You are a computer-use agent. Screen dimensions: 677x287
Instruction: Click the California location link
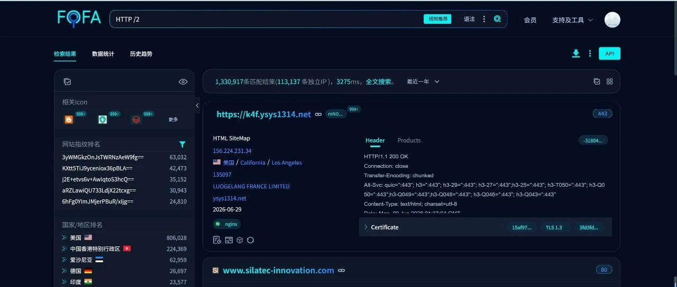click(253, 162)
